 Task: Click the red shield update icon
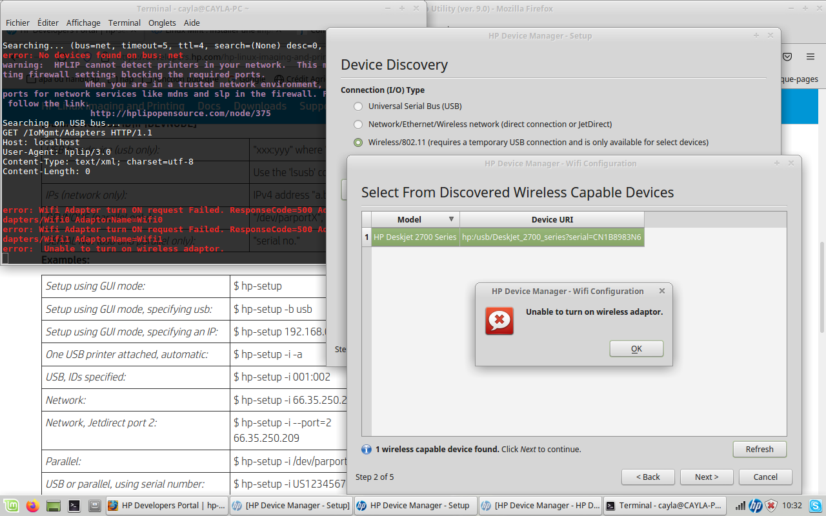click(x=771, y=506)
